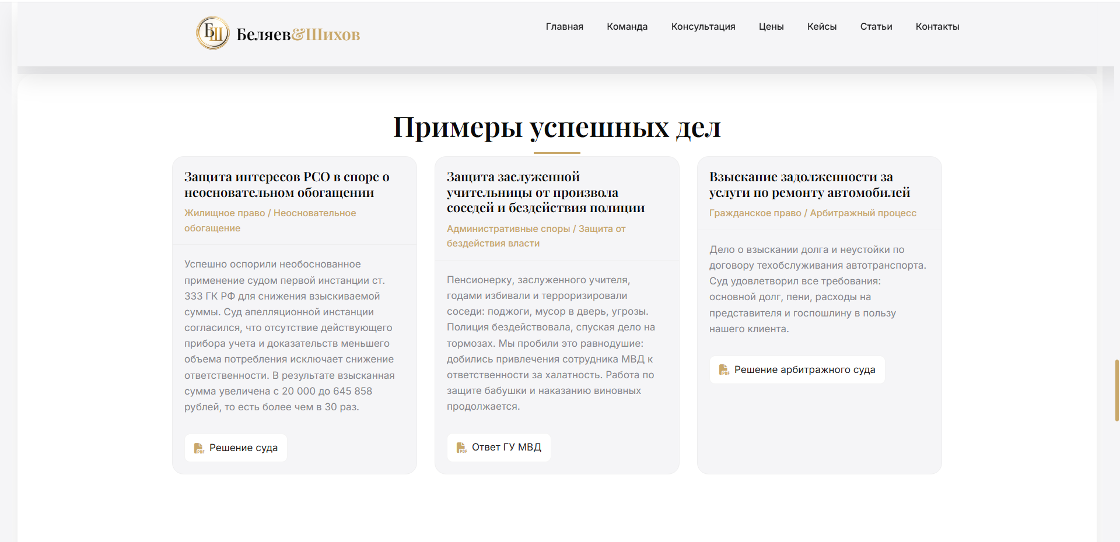1120x542 pixels.
Task: Open the Решение суда document
Action: (x=236, y=448)
